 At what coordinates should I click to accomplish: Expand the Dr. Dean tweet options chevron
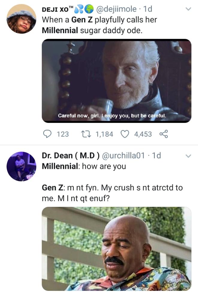(188, 156)
